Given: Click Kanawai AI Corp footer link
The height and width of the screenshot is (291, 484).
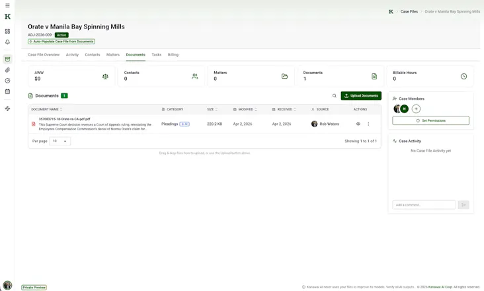Looking at the screenshot, I should [440, 287].
